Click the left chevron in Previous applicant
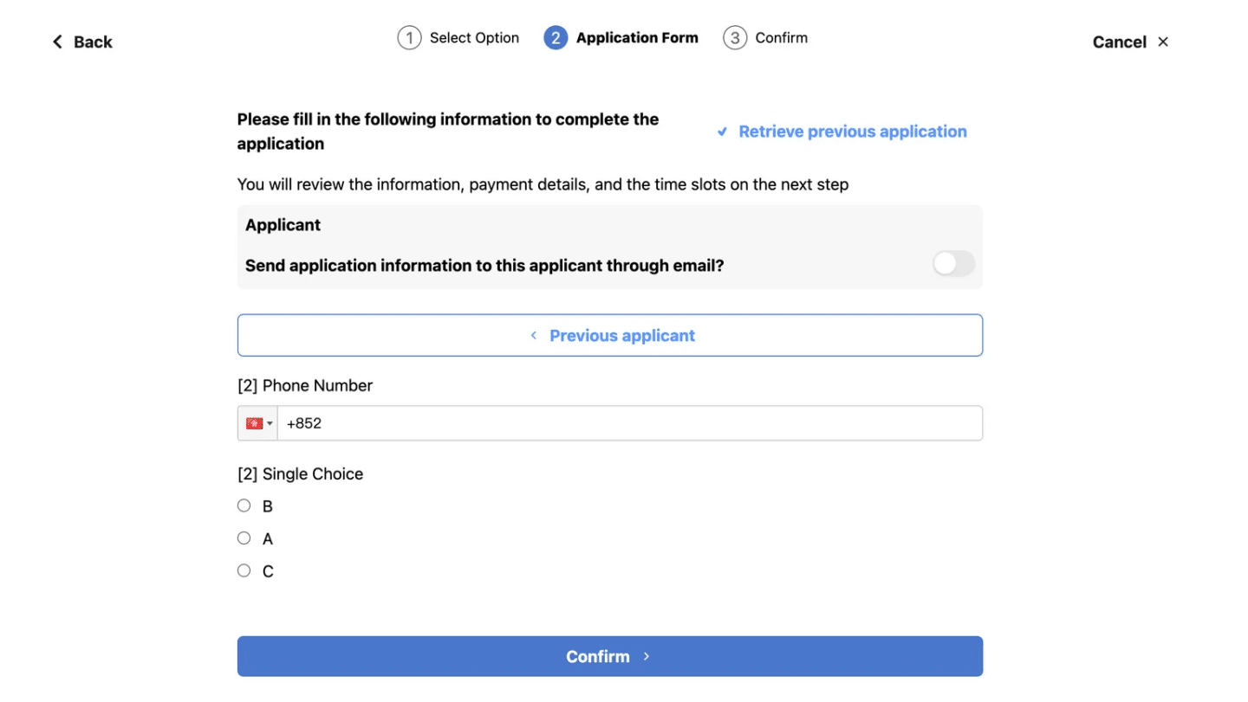This screenshot has height=702, width=1248. click(534, 335)
